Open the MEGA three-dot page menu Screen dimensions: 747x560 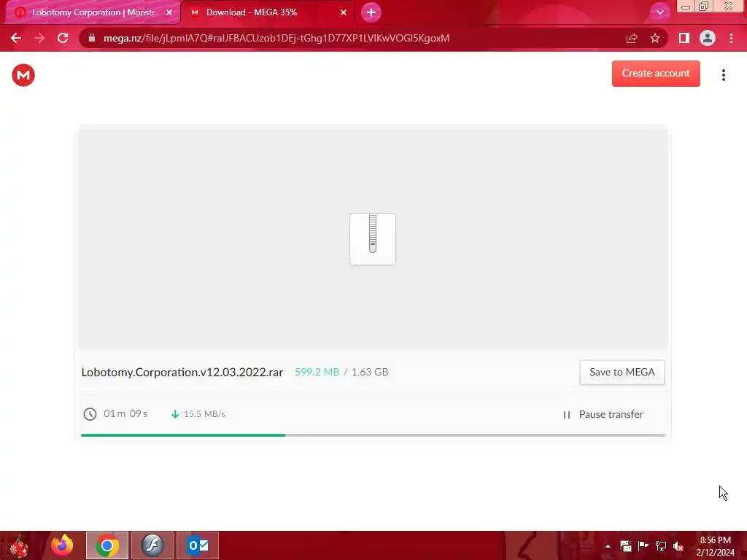[x=723, y=75]
